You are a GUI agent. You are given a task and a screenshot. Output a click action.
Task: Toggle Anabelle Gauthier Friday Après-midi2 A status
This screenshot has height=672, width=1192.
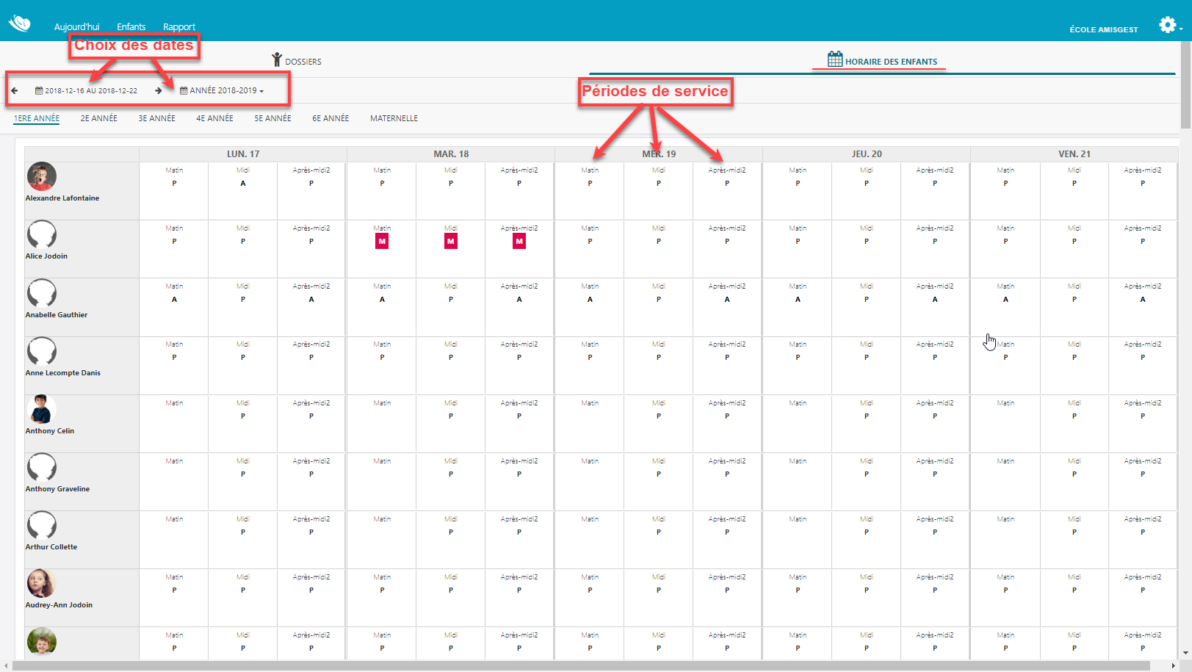pos(1143,300)
